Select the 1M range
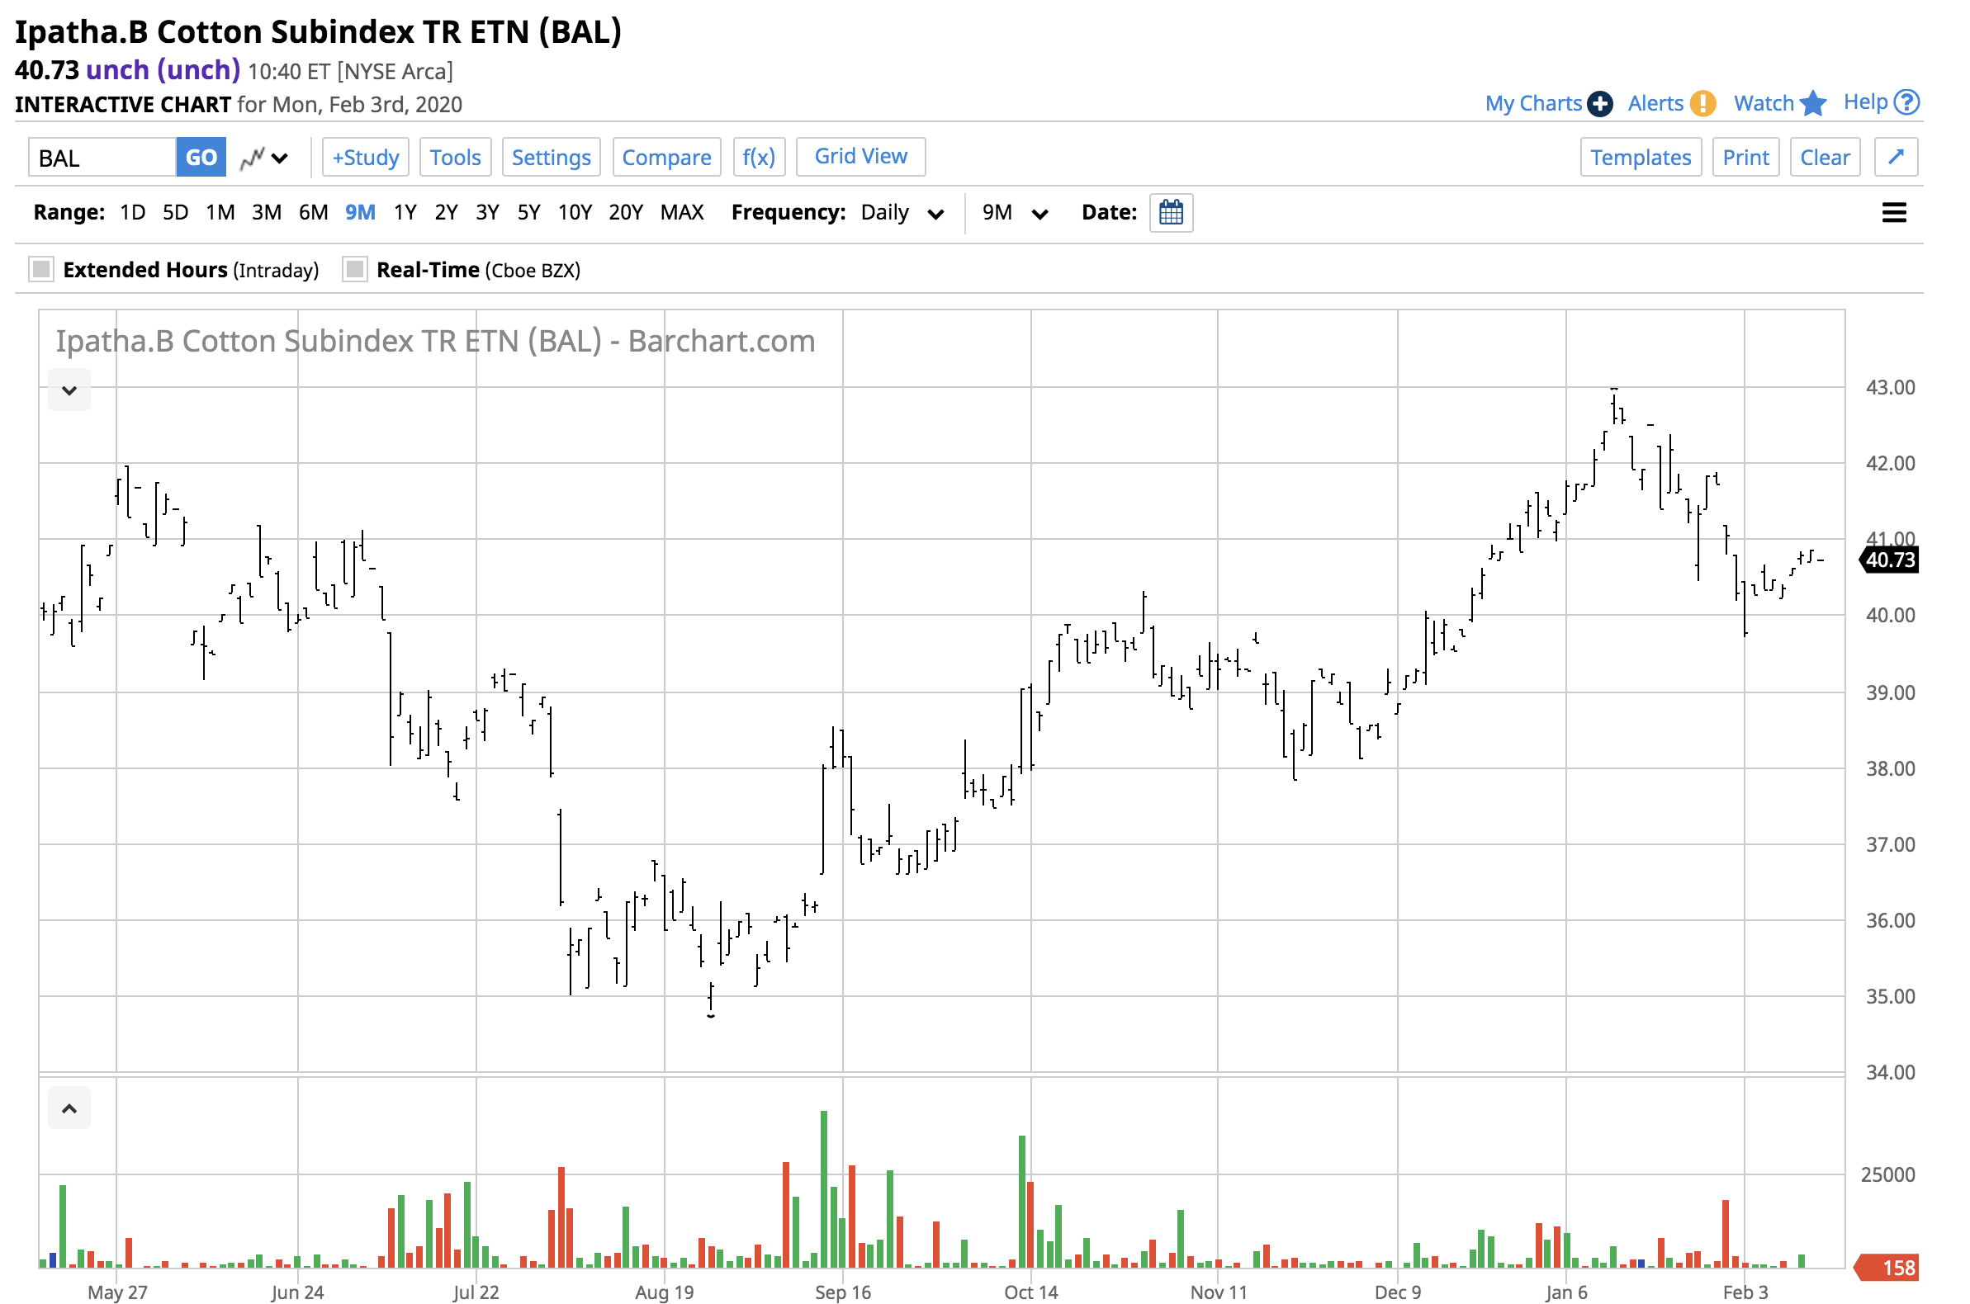1970x1304 pixels. tap(220, 213)
